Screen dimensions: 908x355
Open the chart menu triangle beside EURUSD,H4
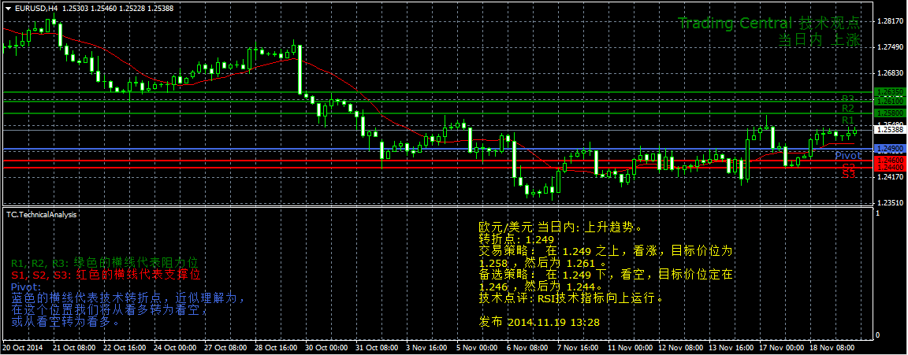tap(8, 9)
